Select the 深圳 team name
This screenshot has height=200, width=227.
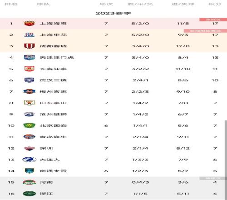point(46,148)
